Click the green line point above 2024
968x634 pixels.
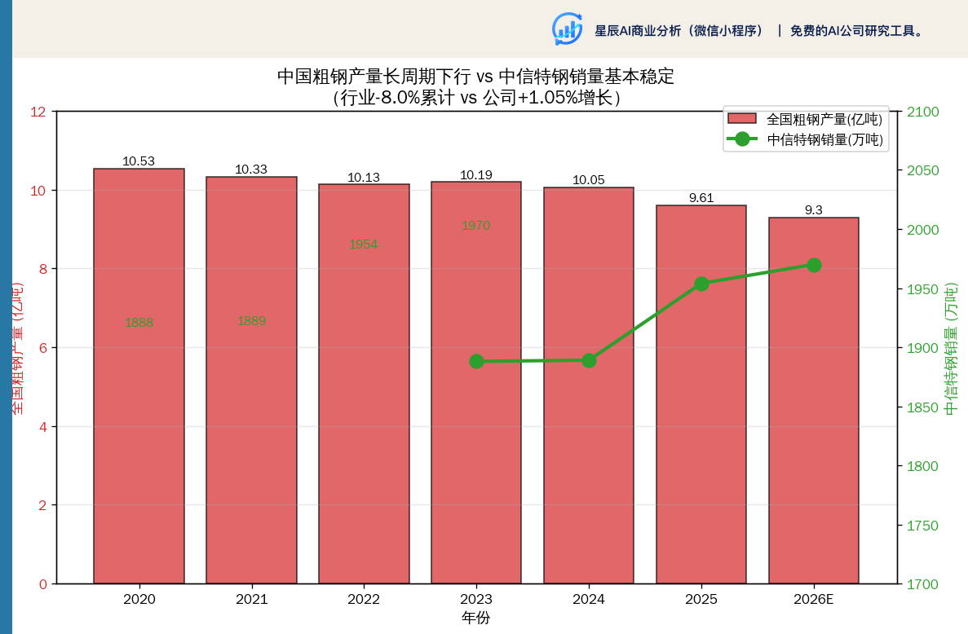pyautogui.click(x=589, y=360)
